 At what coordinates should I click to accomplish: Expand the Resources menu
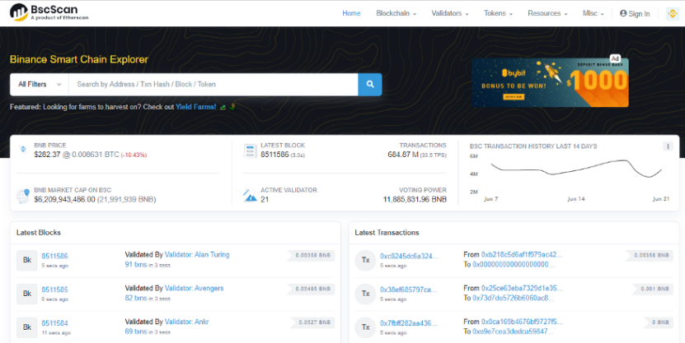[x=547, y=13]
